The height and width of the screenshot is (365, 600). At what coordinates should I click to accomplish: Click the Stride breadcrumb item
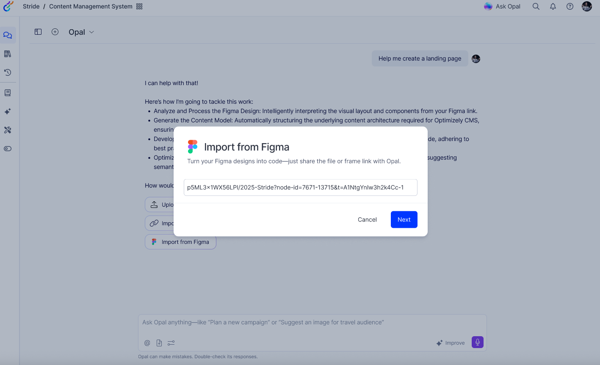pyautogui.click(x=31, y=6)
